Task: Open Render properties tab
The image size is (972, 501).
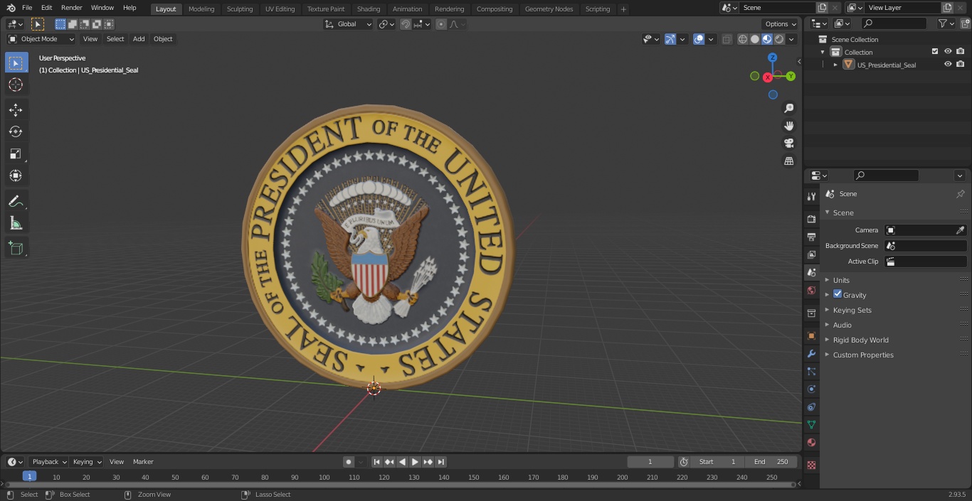Action: coord(811,219)
